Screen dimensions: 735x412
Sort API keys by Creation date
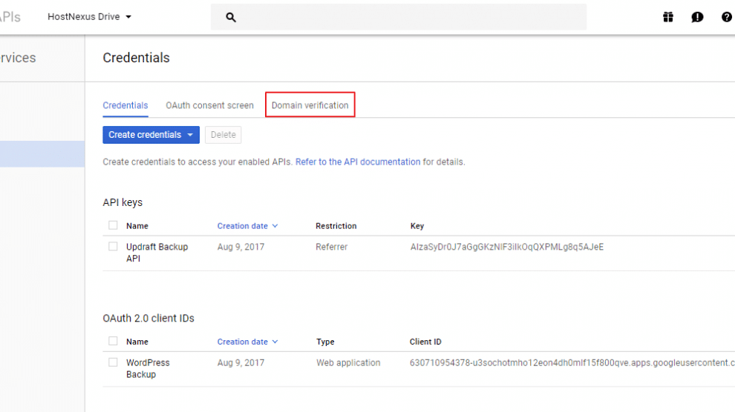click(247, 226)
